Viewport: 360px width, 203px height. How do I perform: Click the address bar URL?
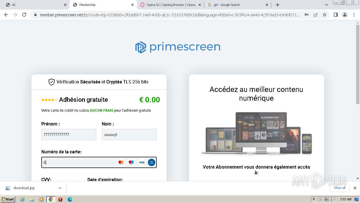click(170, 15)
